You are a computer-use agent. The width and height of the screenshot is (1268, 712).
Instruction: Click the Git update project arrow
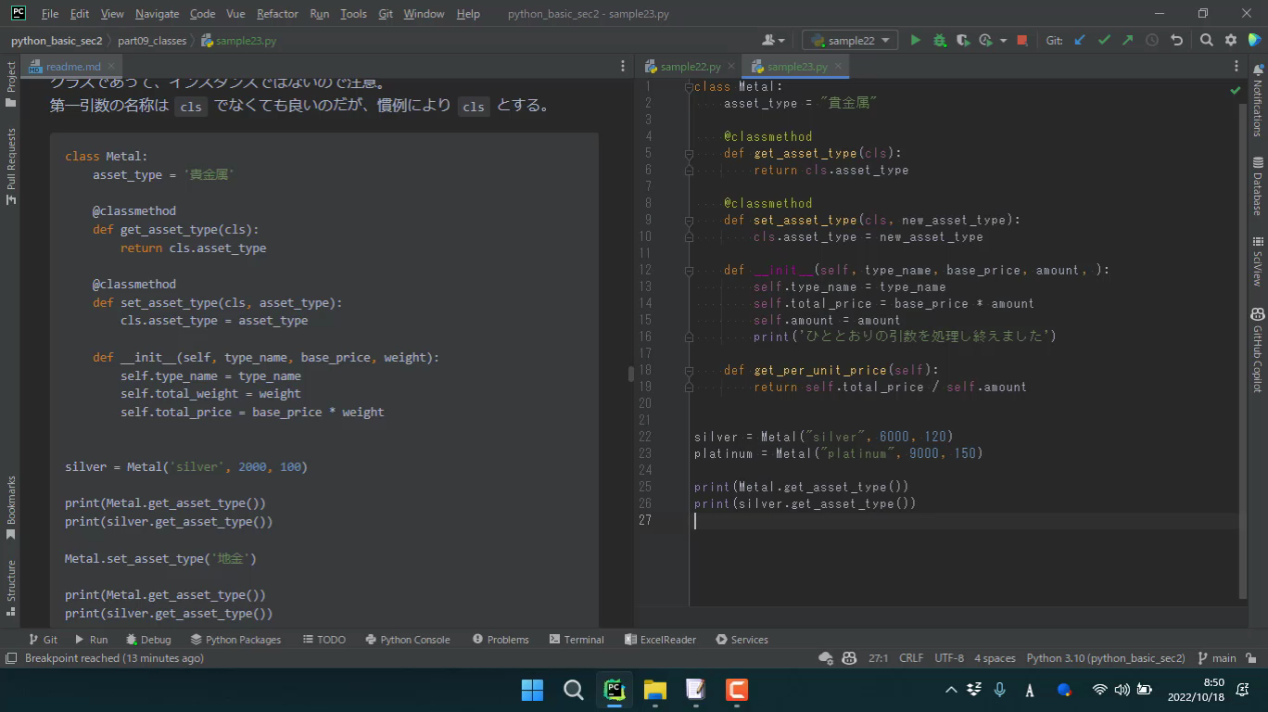coord(1080,40)
